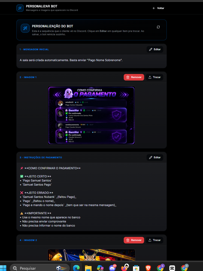This screenshot has width=203, height=271.
Task: Click the '2 · IMAGEM 1' heading
Action: click(x=28, y=77)
